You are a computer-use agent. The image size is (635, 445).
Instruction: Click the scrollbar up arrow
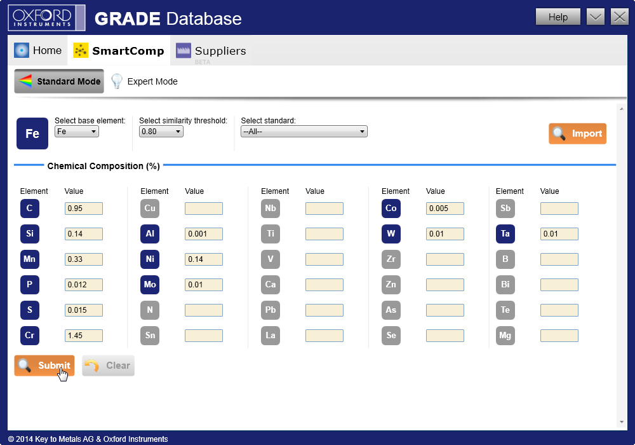click(622, 109)
